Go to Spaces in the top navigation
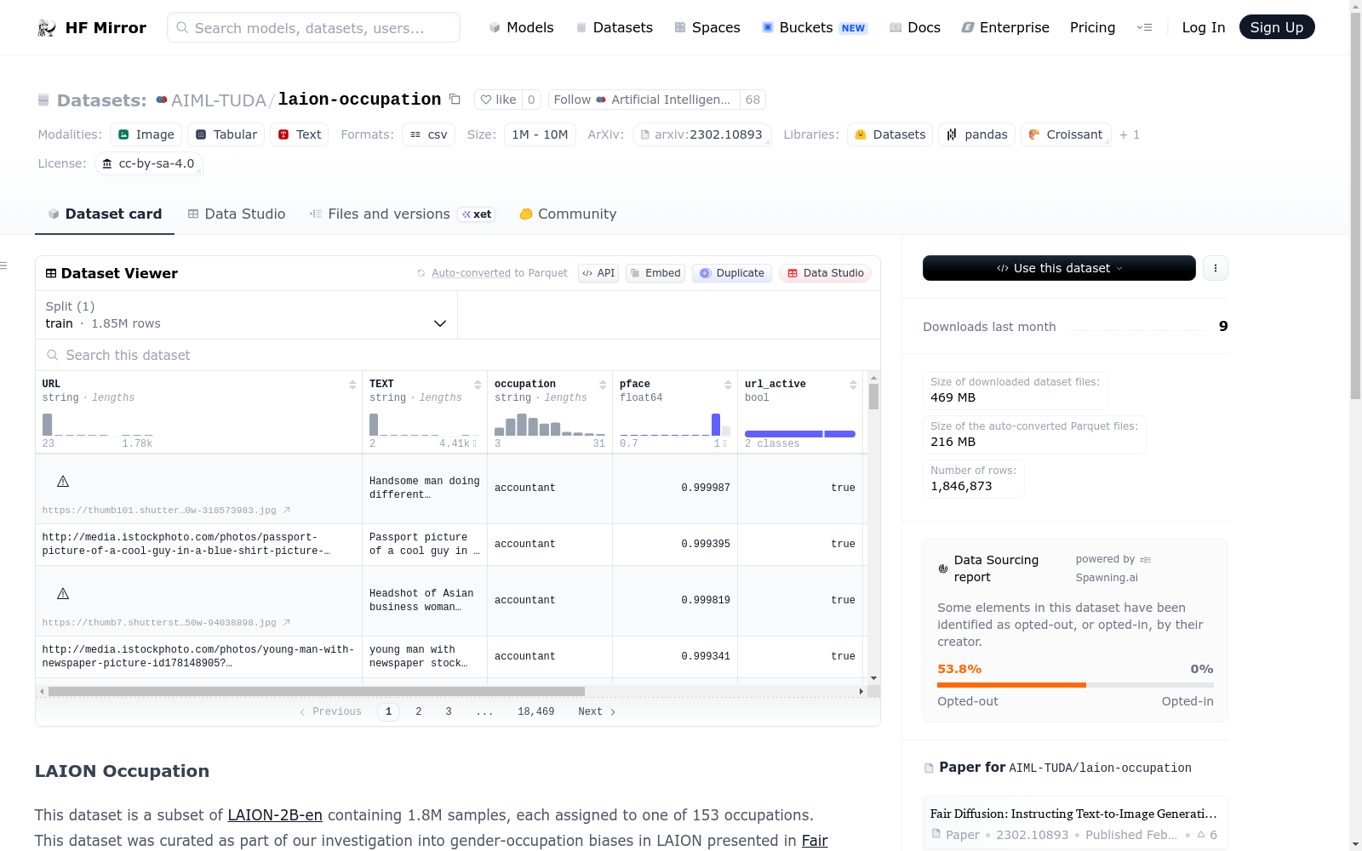The width and height of the screenshot is (1362, 851). [x=707, y=28]
